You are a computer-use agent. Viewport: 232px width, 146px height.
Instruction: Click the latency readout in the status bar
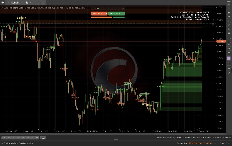pyautogui.click(x=225, y=143)
